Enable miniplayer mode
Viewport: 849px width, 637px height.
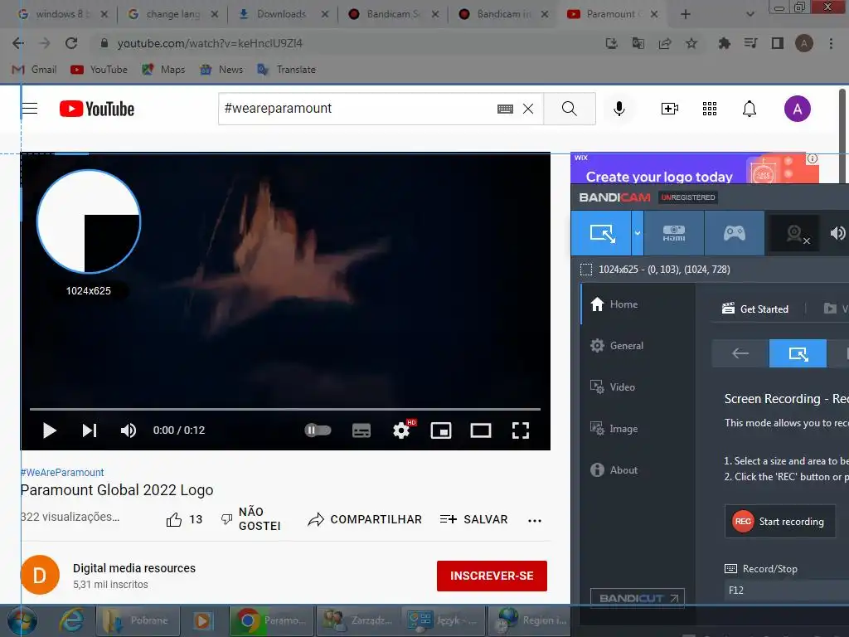pyautogui.click(x=441, y=430)
